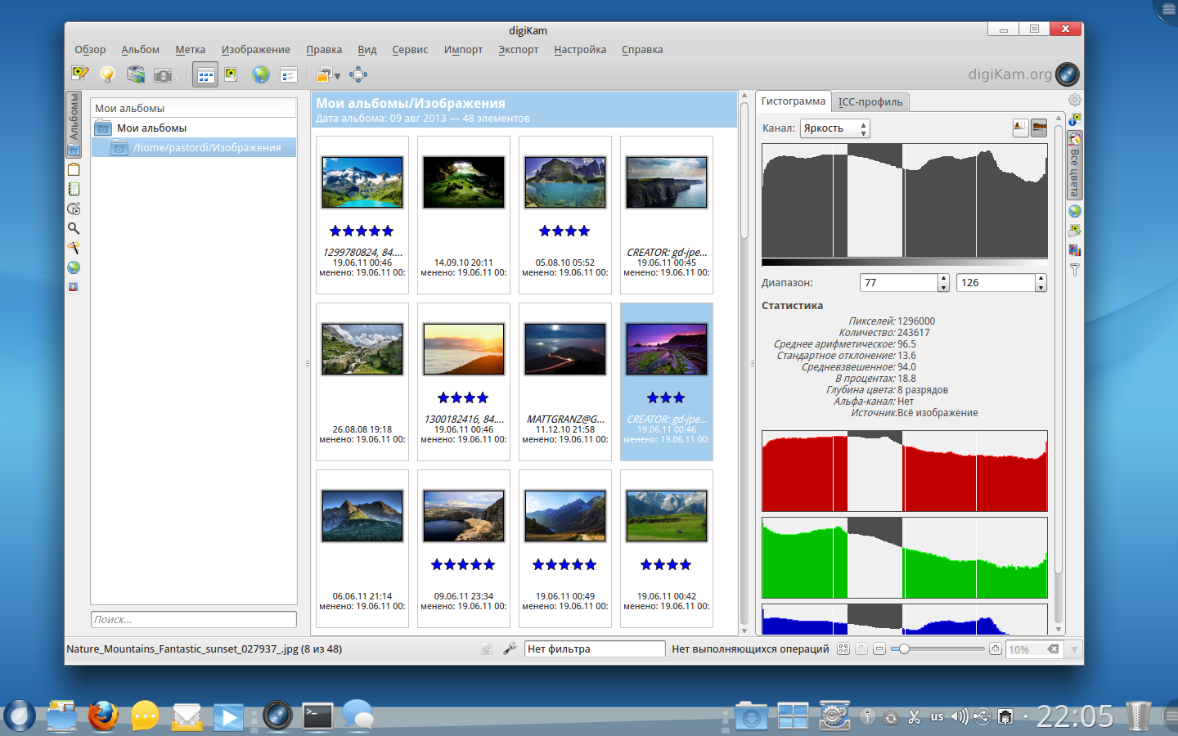Viewport: 1178px width, 736px height.
Task: Open the search magnifier in left sidebar
Action: tap(74, 228)
